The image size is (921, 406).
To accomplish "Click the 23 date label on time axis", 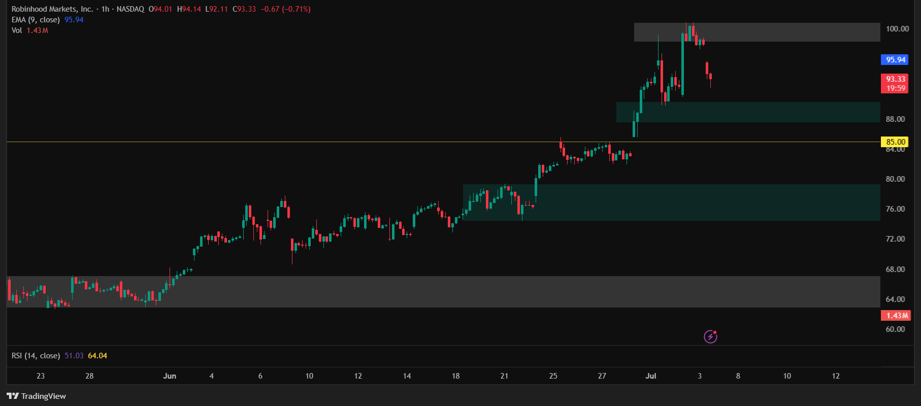I will click(x=41, y=376).
